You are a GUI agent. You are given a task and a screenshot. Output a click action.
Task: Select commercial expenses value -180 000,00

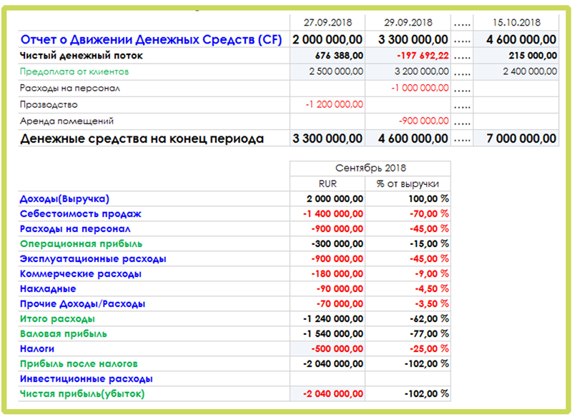click(327, 274)
